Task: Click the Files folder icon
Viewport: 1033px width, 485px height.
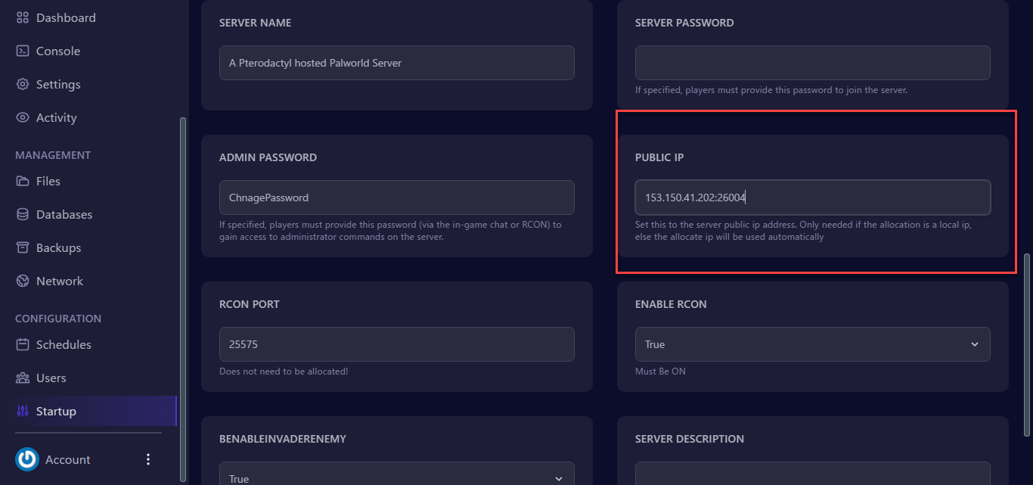Action: pos(23,181)
